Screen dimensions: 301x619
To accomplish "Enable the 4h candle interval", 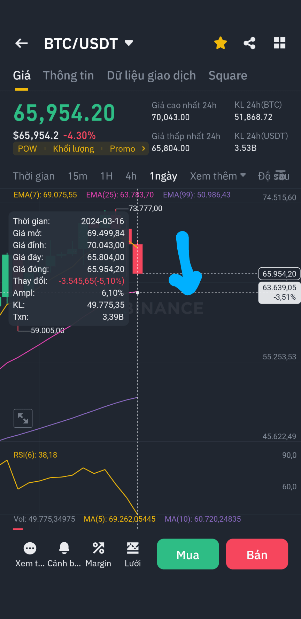I will (x=131, y=176).
